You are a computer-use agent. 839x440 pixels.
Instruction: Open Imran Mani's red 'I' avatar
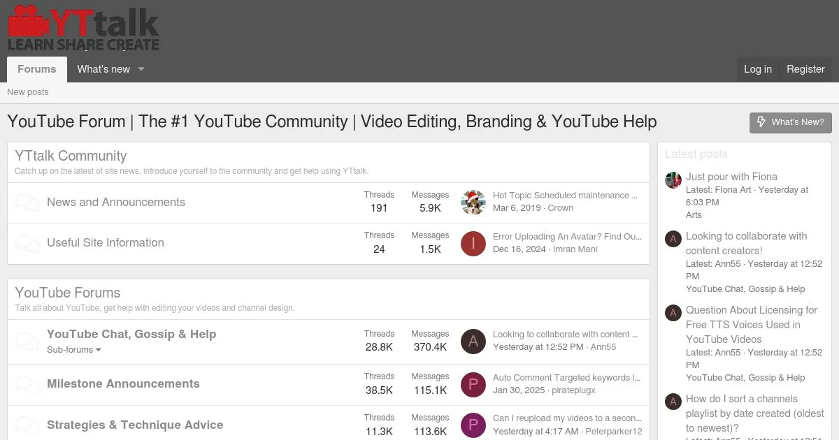473,243
